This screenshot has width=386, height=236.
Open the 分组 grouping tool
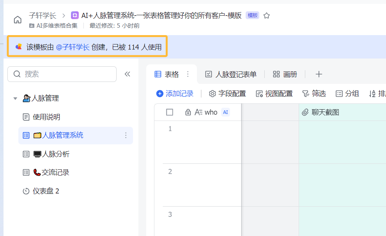pos(347,94)
